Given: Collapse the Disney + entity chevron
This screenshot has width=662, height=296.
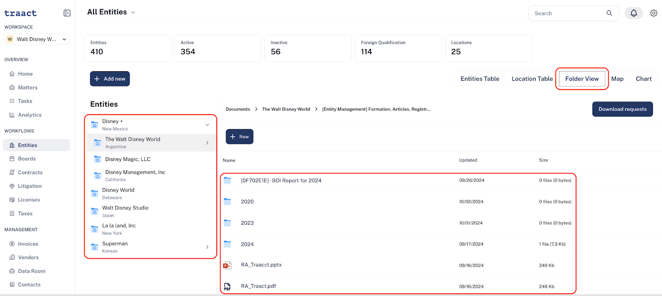Looking at the screenshot, I should click(207, 125).
